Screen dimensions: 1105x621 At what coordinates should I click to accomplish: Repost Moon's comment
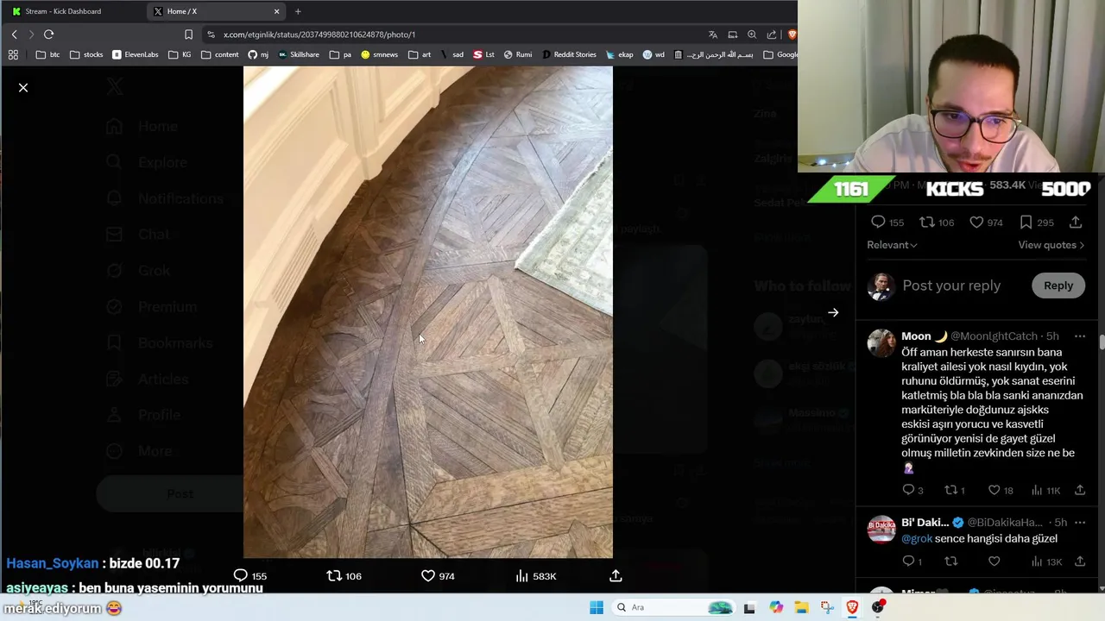point(950,490)
